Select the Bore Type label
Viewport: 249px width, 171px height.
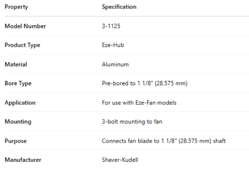pos(18,83)
